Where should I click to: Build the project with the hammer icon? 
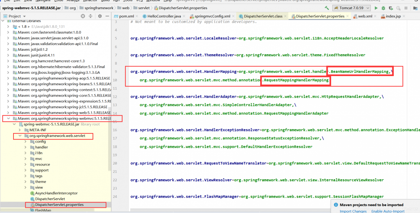(x=327, y=8)
